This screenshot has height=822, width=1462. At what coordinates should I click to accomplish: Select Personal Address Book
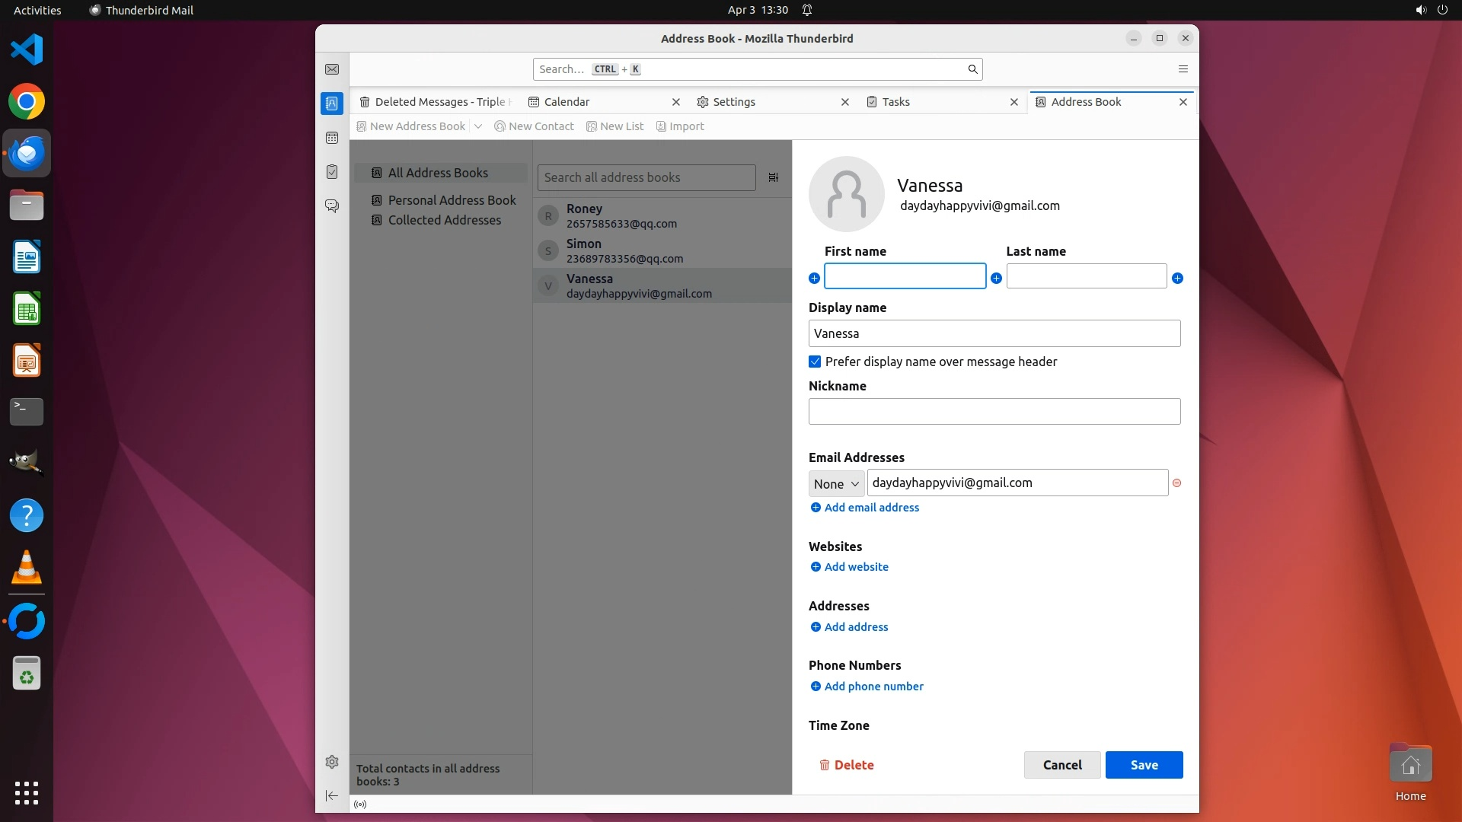(x=452, y=200)
